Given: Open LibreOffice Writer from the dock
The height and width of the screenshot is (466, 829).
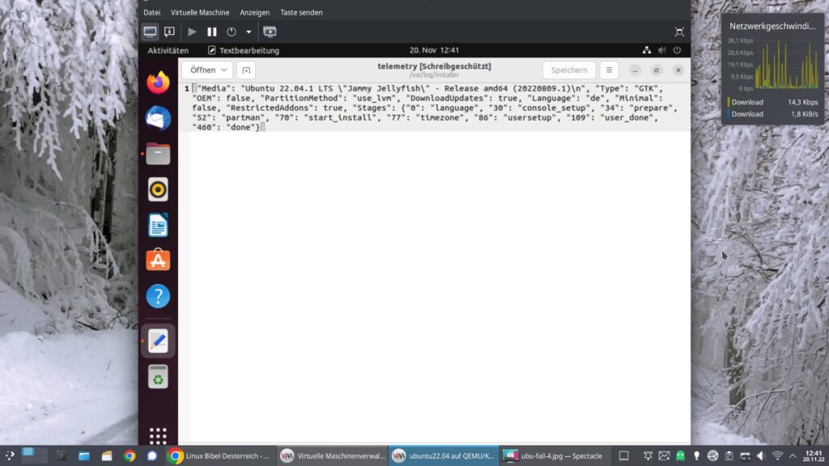Looking at the screenshot, I should pyautogui.click(x=158, y=225).
